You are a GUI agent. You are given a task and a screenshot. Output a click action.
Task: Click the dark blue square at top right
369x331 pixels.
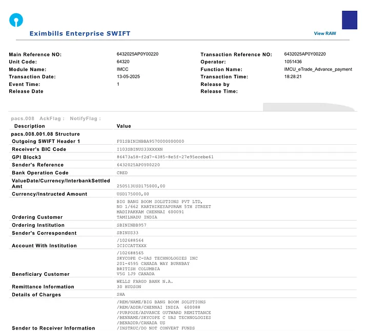pyautogui.click(x=350, y=20)
